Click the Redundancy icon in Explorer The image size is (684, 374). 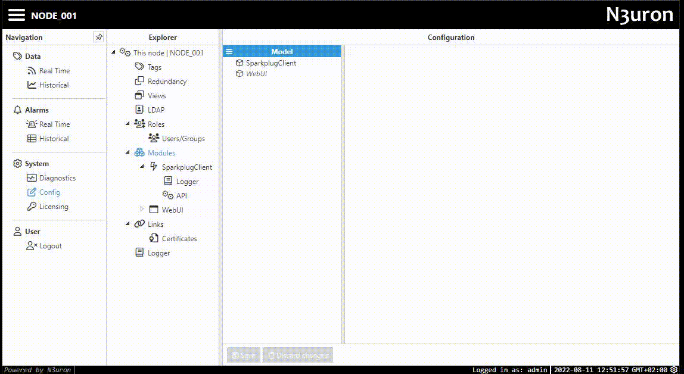(x=139, y=81)
